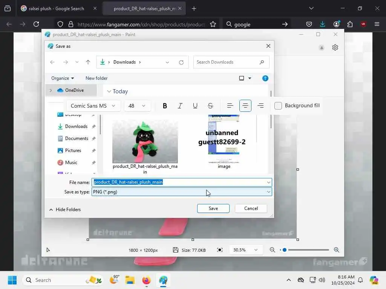Screen dimensions: 386x289
Task: Open the font size 48 dropdown
Action: coord(137,106)
